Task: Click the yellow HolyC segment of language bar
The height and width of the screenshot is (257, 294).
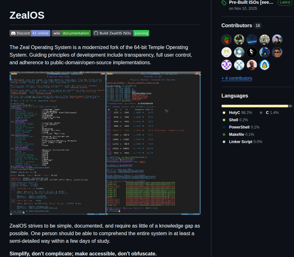Action: click(x=255, y=106)
